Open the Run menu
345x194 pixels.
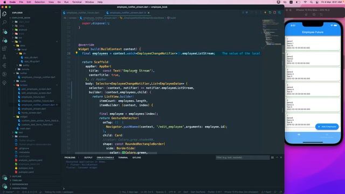coord(66,2)
